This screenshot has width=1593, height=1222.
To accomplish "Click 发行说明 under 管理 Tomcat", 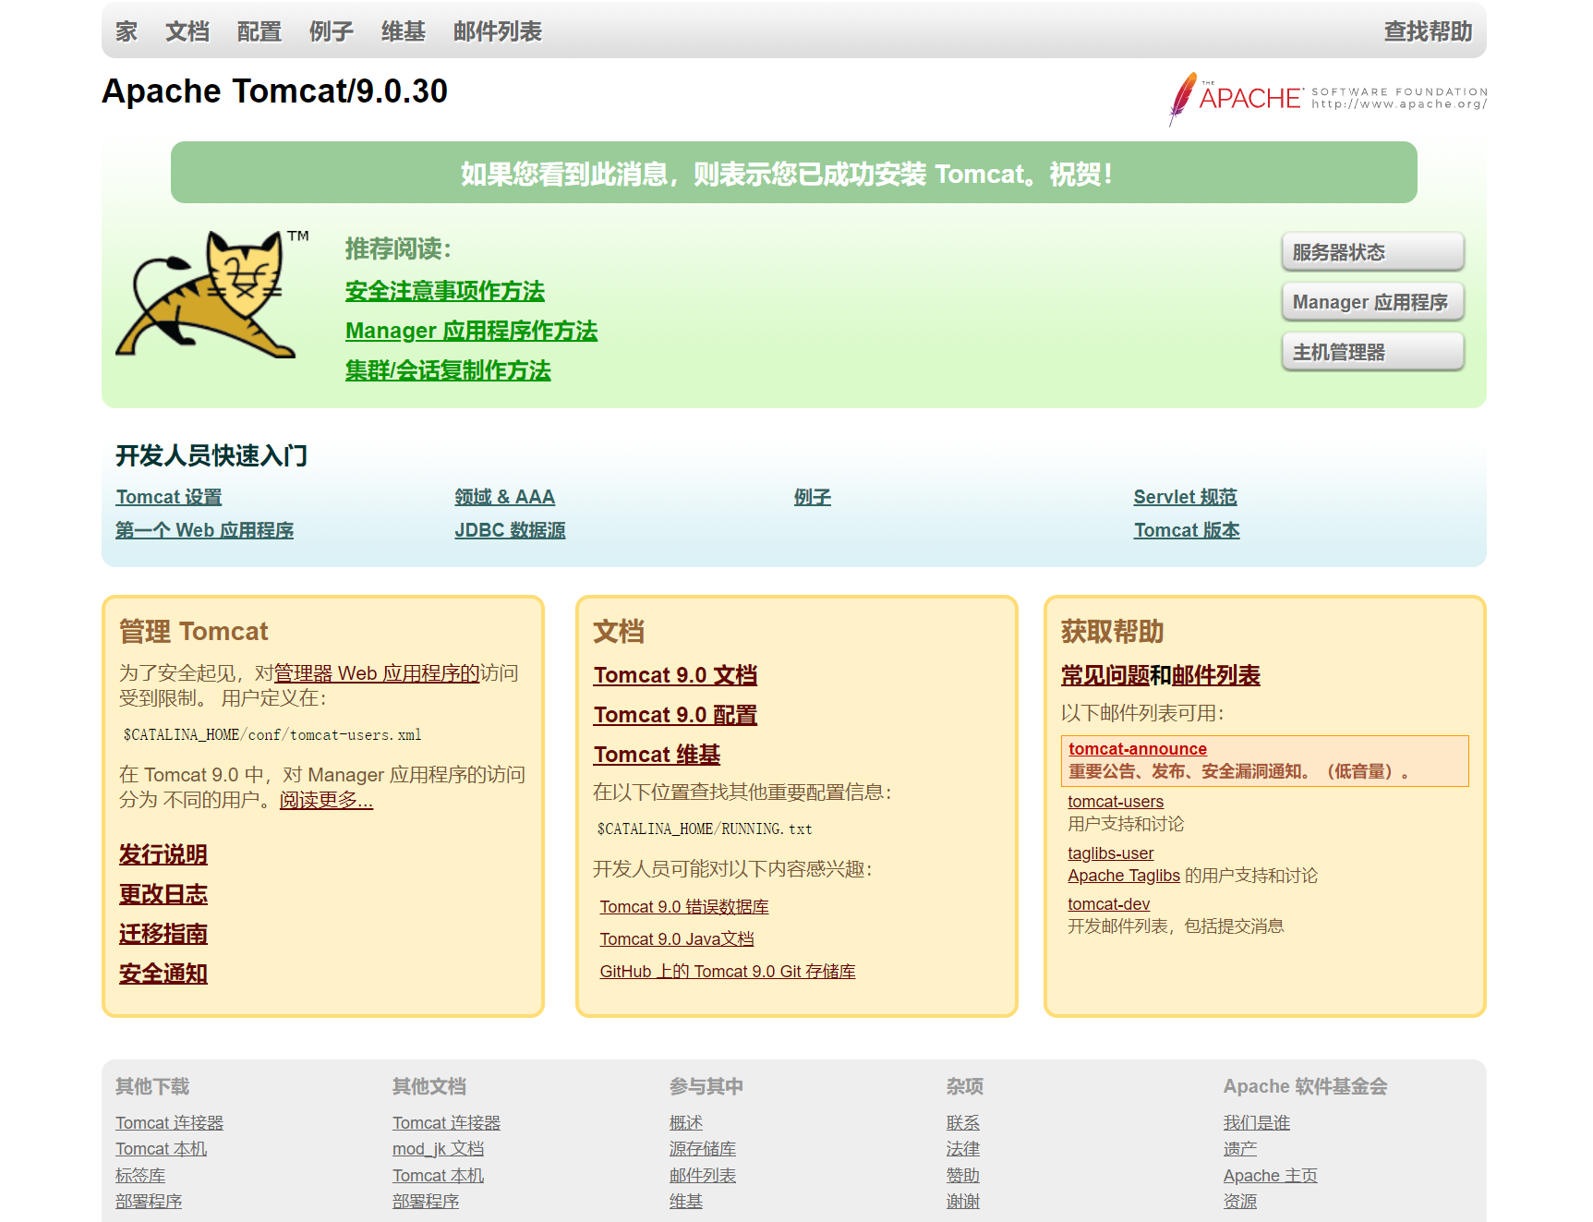I will pos(162,854).
